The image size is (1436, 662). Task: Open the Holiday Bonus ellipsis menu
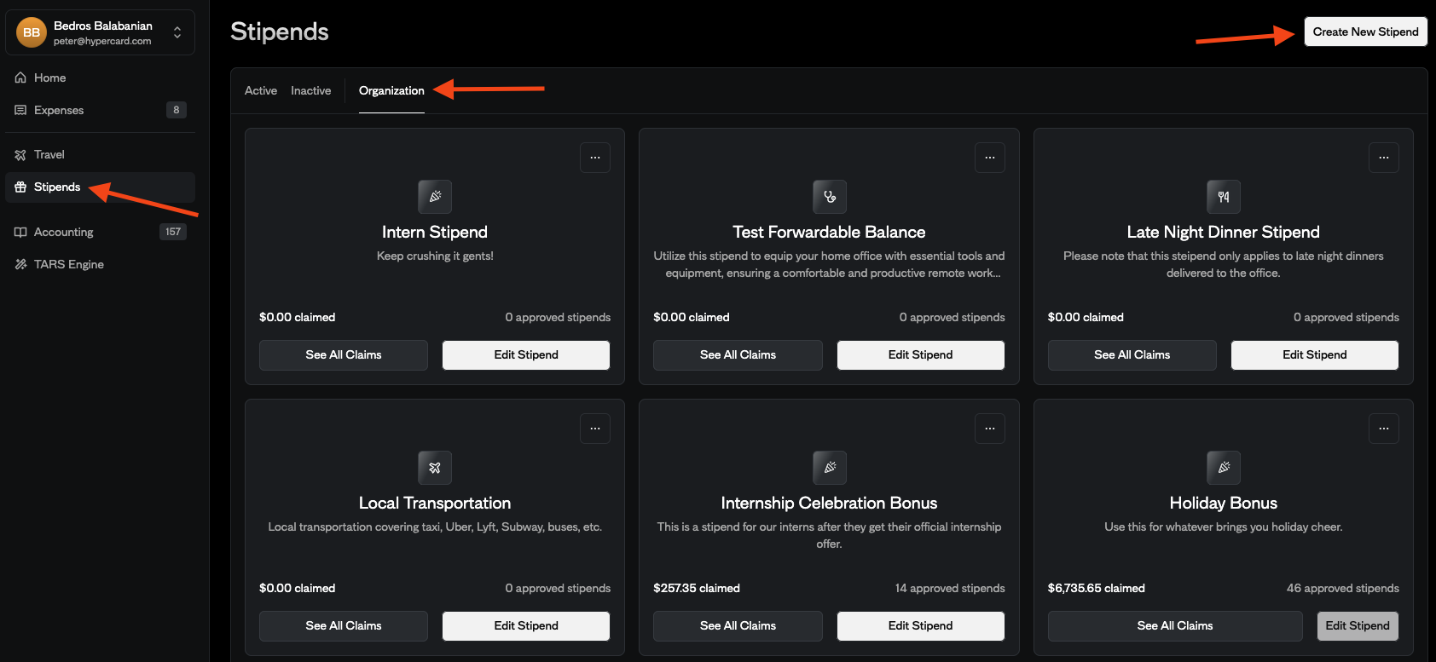[x=1384, y=429]
